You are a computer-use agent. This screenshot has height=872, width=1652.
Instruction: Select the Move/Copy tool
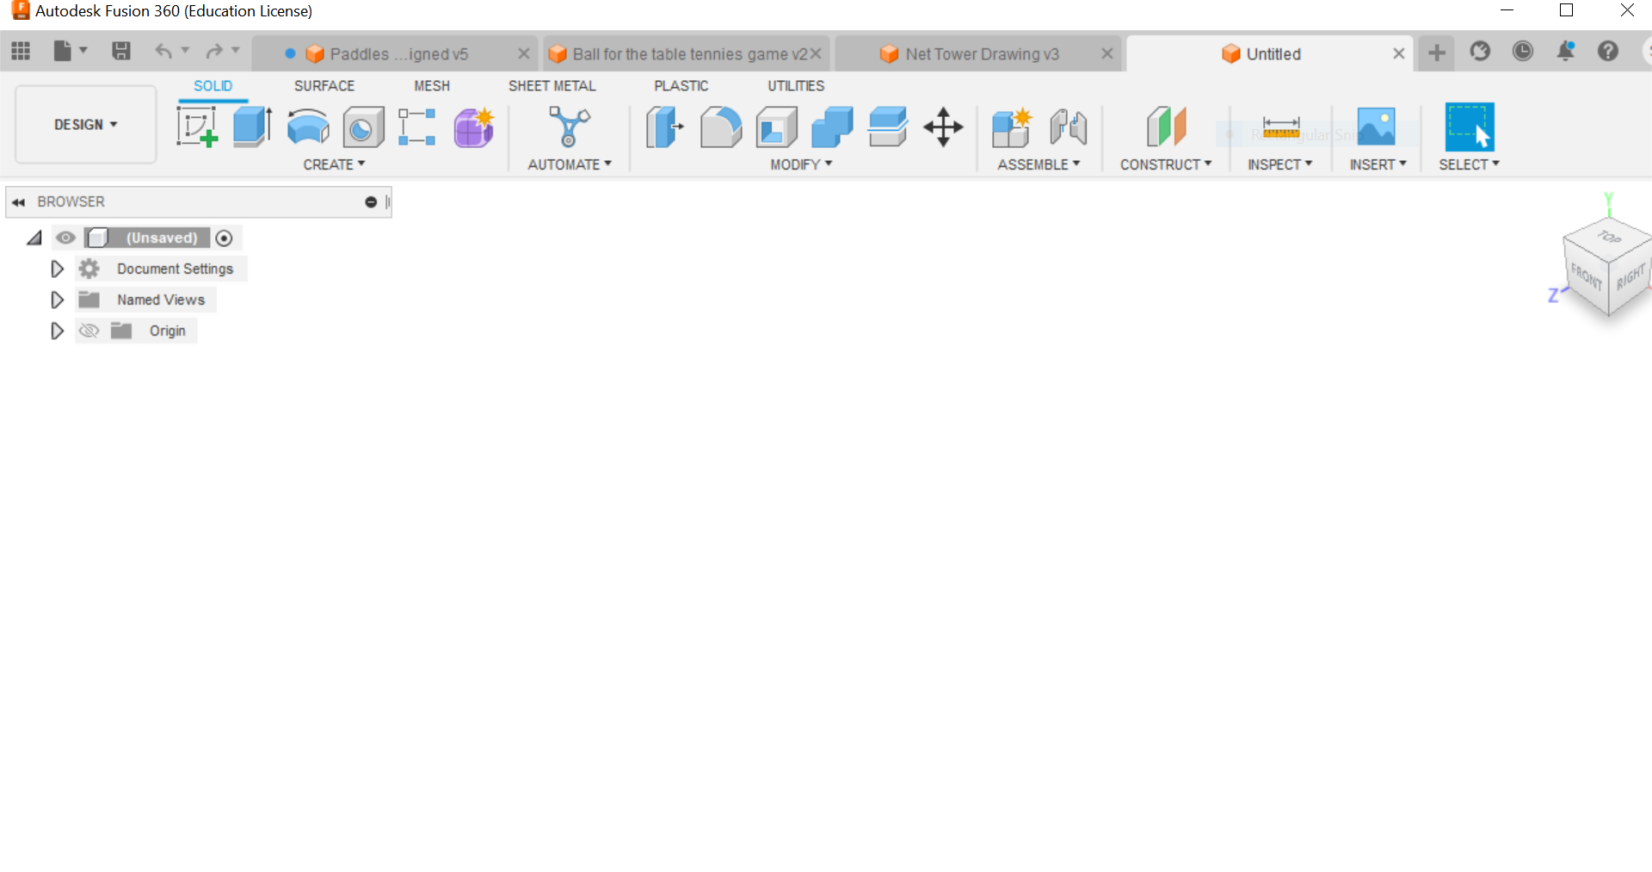[x=944, y=127]
